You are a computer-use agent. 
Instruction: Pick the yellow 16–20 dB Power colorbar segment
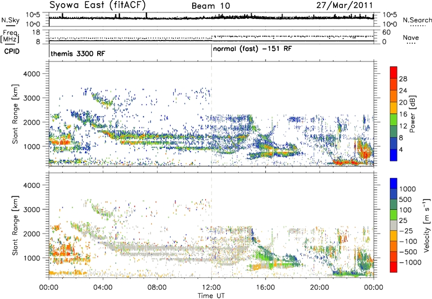coord(394,108)
